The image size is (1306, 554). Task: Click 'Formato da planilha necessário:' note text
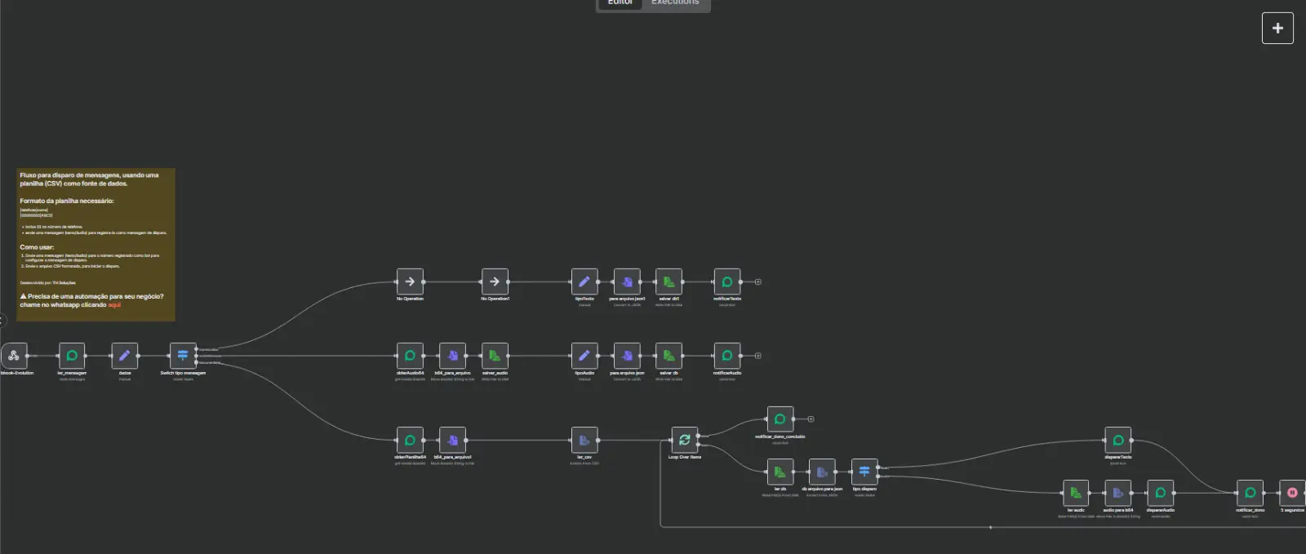(67, 201)
